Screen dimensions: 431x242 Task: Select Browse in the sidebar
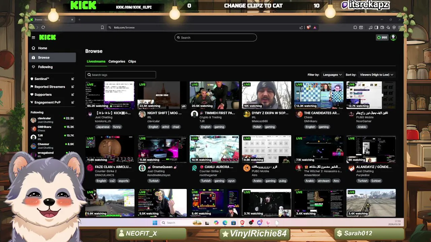pos(52,57)
